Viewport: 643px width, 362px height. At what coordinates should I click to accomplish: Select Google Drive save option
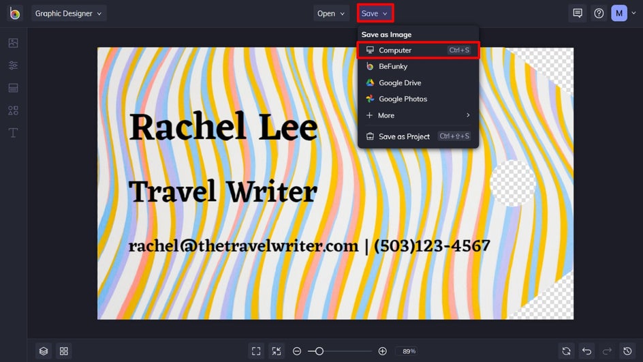click(400, 82)
